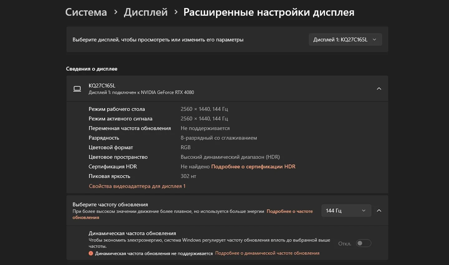The width and height of the screenshot is (449, 265).
Task: Click Переменная частота обновления label
Action: 130,128
